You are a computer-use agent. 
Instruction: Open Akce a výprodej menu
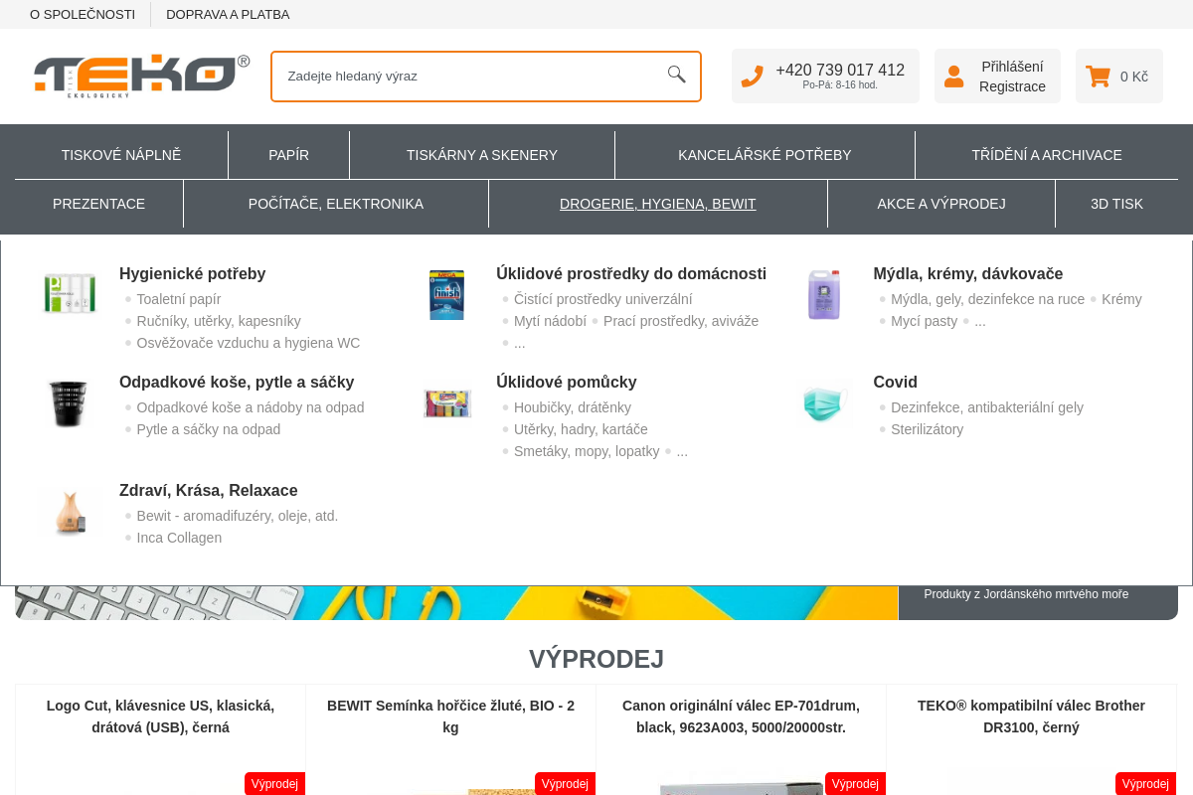click(x=941, y=204)
